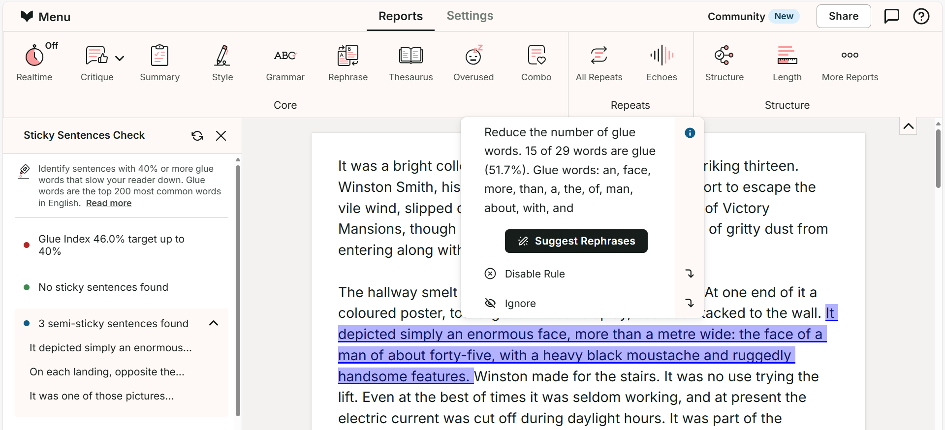Run the Critique report
Screen dimensions: 945x430
[96, 62]
